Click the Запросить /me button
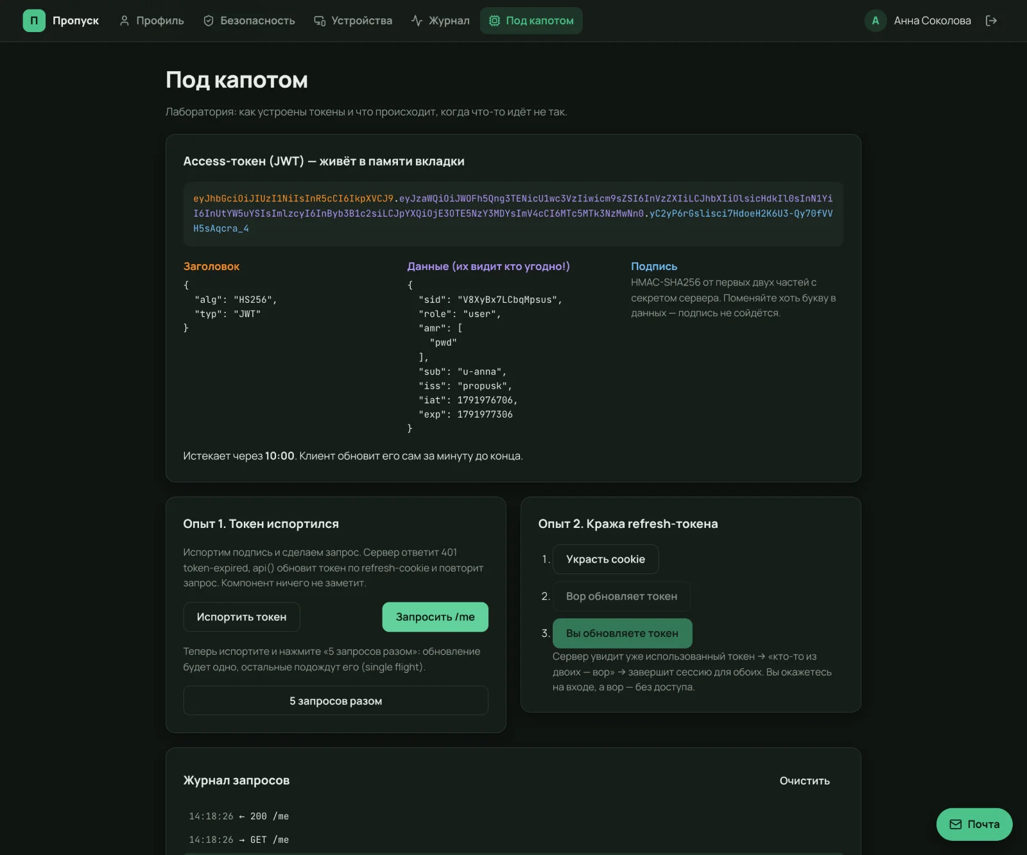The height and width of the screenshot is (855, 1027). point(435,617)
